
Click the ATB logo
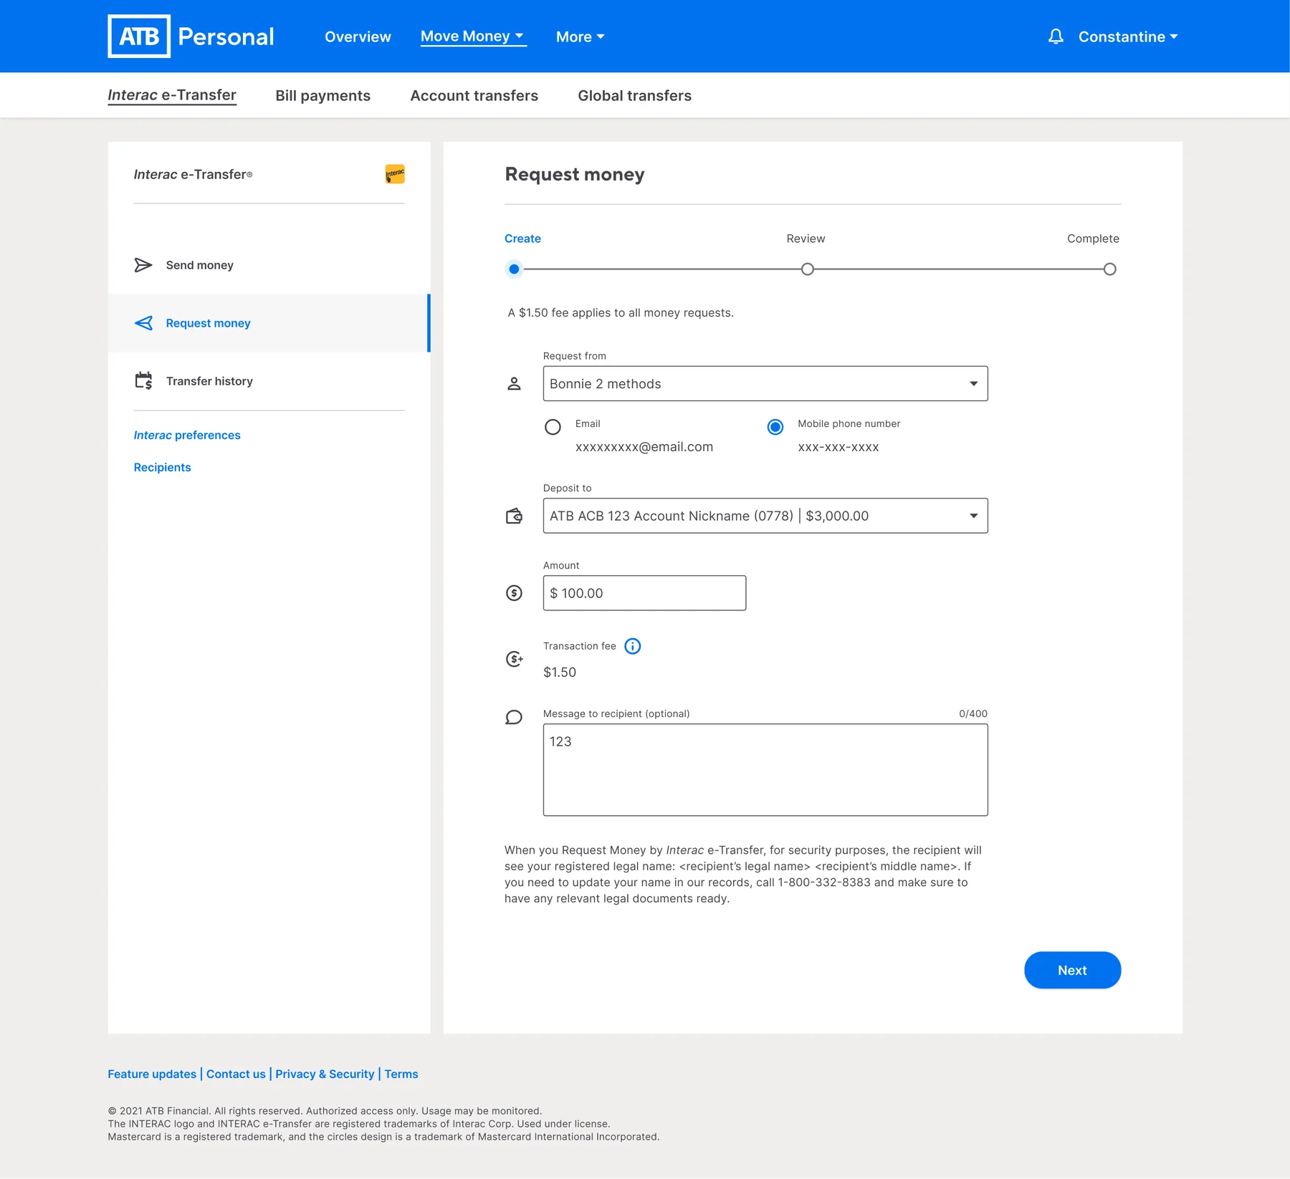pos(139,36)
